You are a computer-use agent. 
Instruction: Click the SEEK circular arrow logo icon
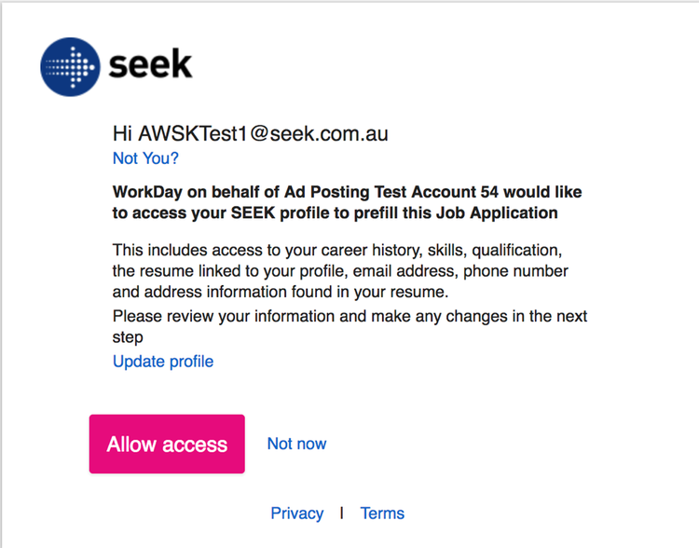click(x=71, y=66)
